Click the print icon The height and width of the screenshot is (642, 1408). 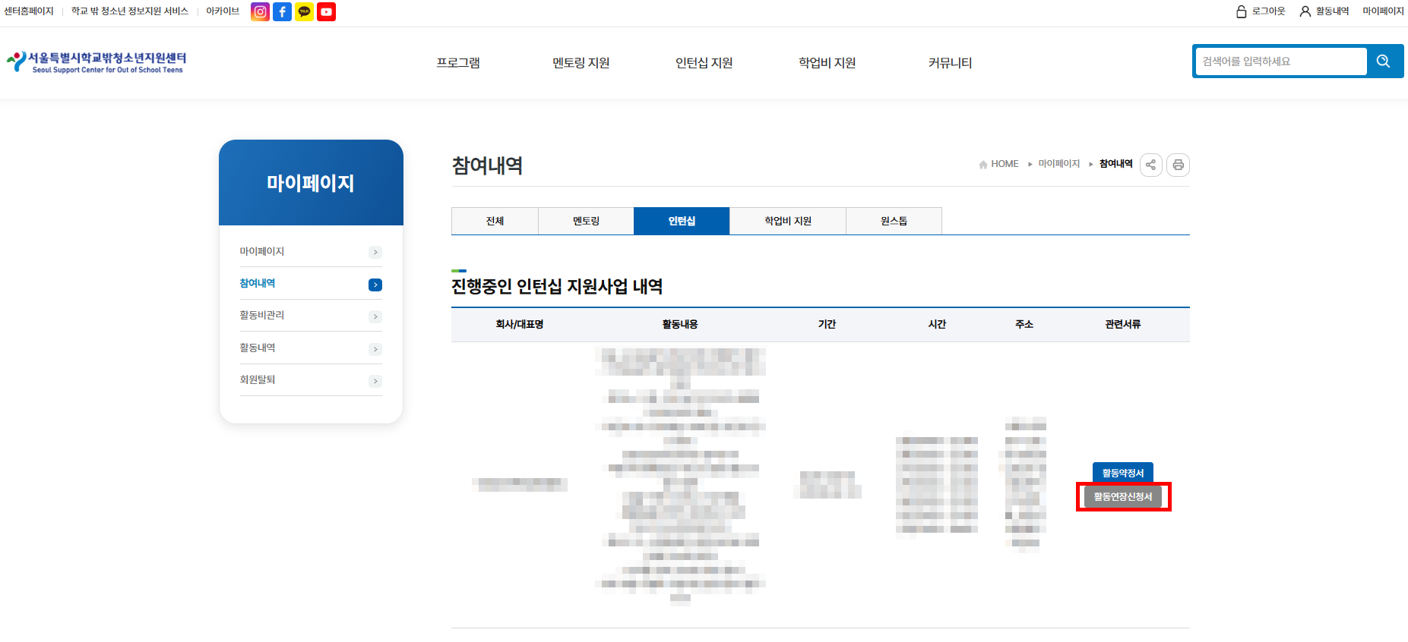coord(1178,165)
